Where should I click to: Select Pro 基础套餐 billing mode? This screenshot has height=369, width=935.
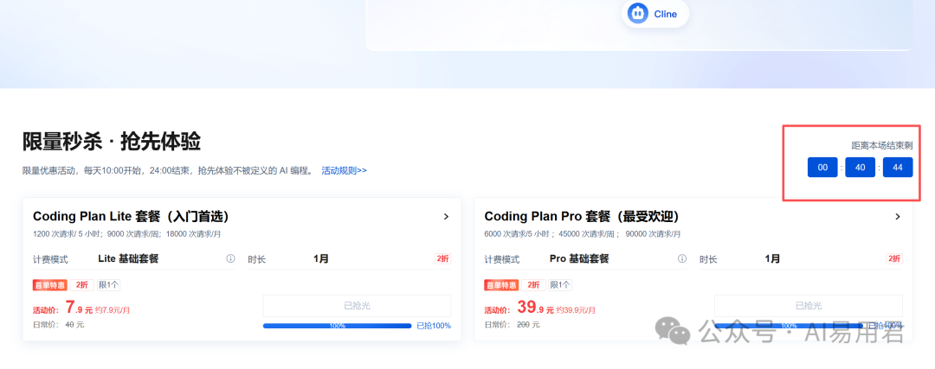point(579,259)
